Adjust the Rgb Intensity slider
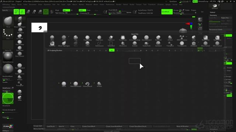Image resolution: width=236 pixels, height=132 pixels. (67, 13)
